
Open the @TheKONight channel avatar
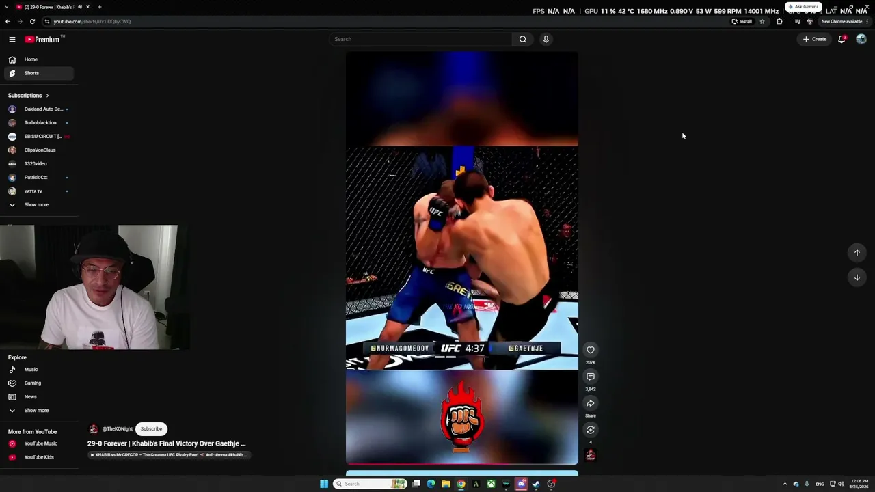tap(94, 429)
